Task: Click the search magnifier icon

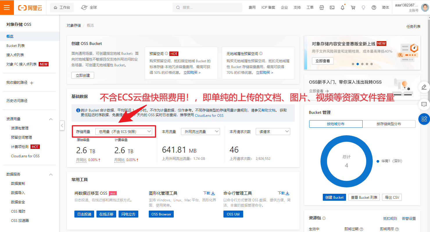Action: tap(178, 8)
